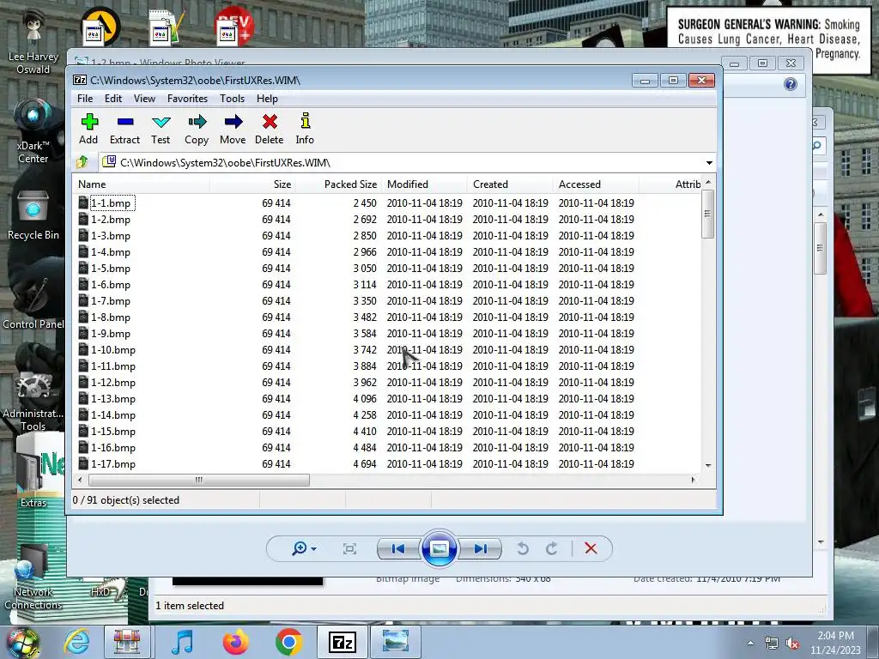Expand the address path dropdown arrow
879x659 pixels.
[709, 162]
